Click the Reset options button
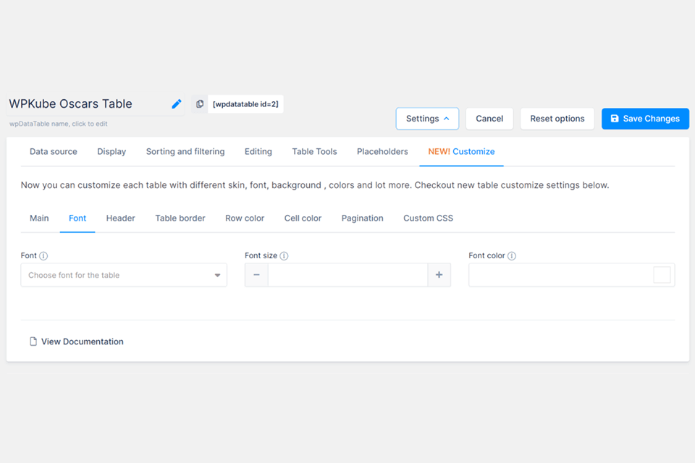This screenshot has width=695, height=463. (x=557, y=119)
